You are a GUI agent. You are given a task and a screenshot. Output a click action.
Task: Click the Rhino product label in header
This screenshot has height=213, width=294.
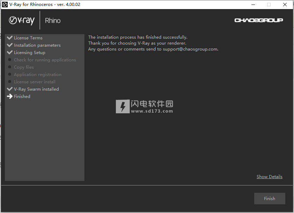tap(53, 21)
